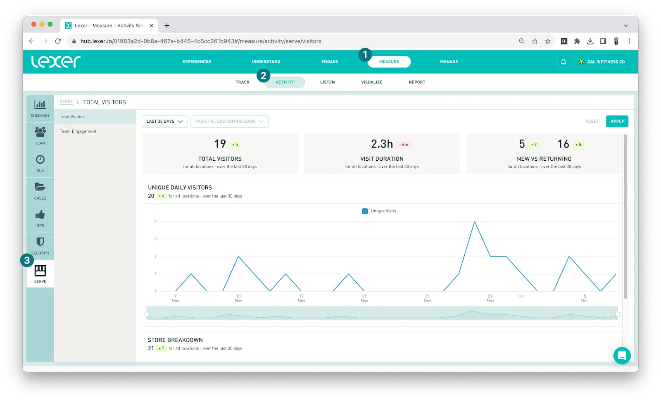Viewport: 661px width, 402px height.
Task: Expand the browser tab search chevron
Action: (626, 26)
